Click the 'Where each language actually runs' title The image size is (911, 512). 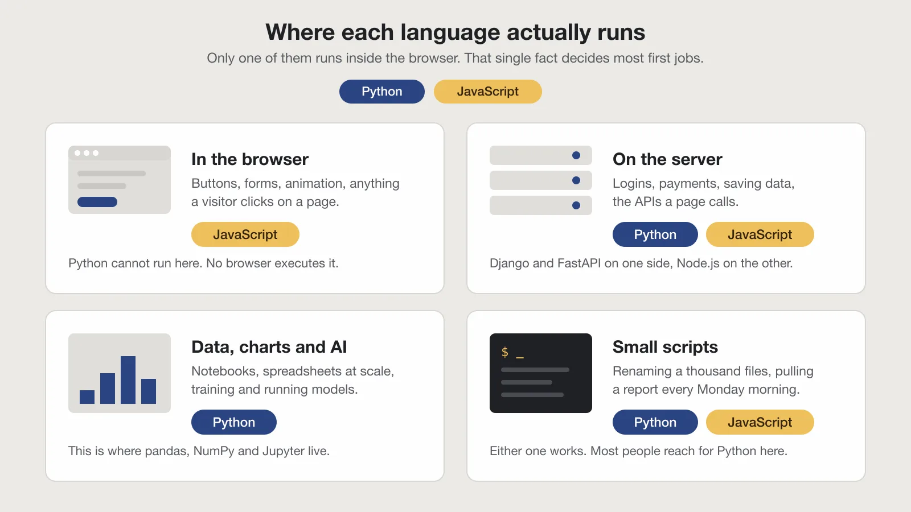(455, 32)
